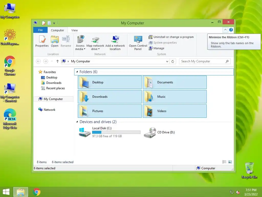This screenshot has width=262, height=197.
Task: Open Customize Quick Access Toolbar dropdown
Action: point(54,23)
